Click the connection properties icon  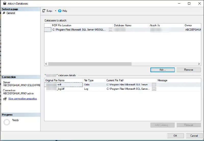pos(5,99)
